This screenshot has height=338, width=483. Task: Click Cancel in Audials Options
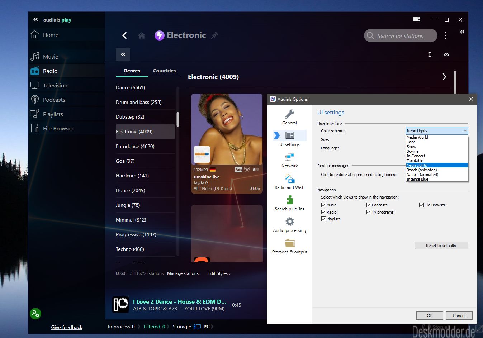[x=459, y=315]
